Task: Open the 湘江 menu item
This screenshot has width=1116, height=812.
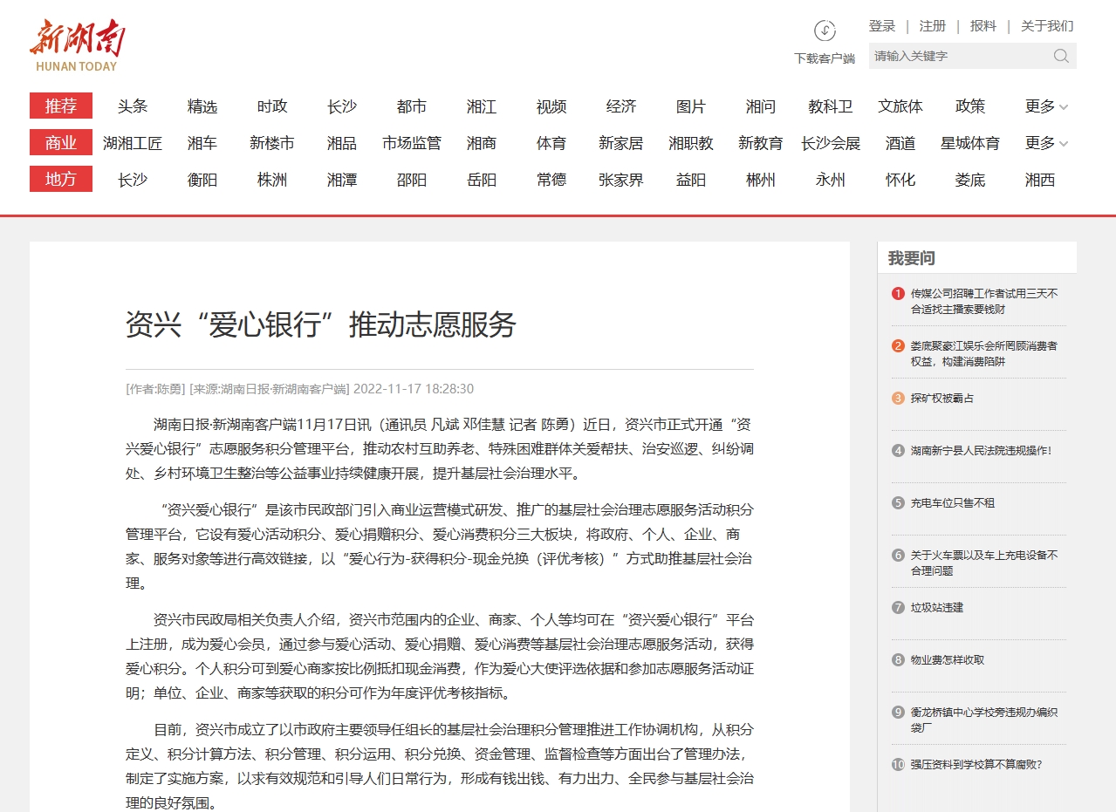Action: [482, 106]
